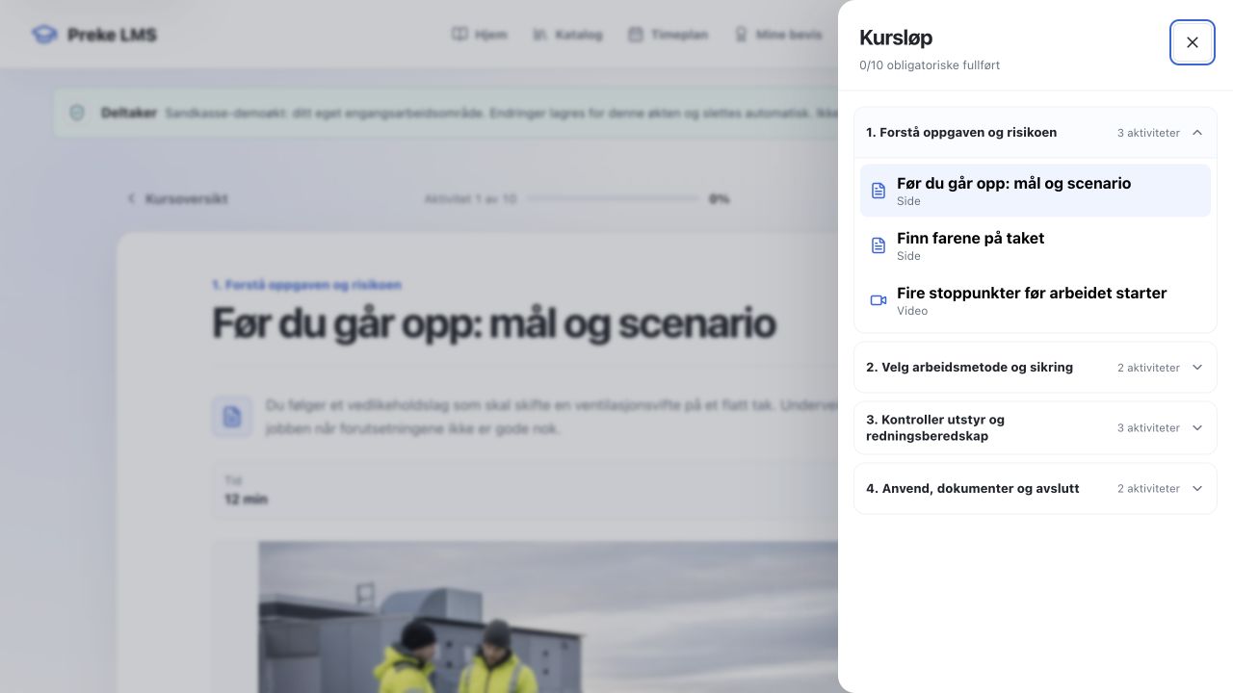This screenshot has height=693, width=1233.
Task: Click video camera icon beside Fire stoppunkter
Action: [x=879, y=300]
